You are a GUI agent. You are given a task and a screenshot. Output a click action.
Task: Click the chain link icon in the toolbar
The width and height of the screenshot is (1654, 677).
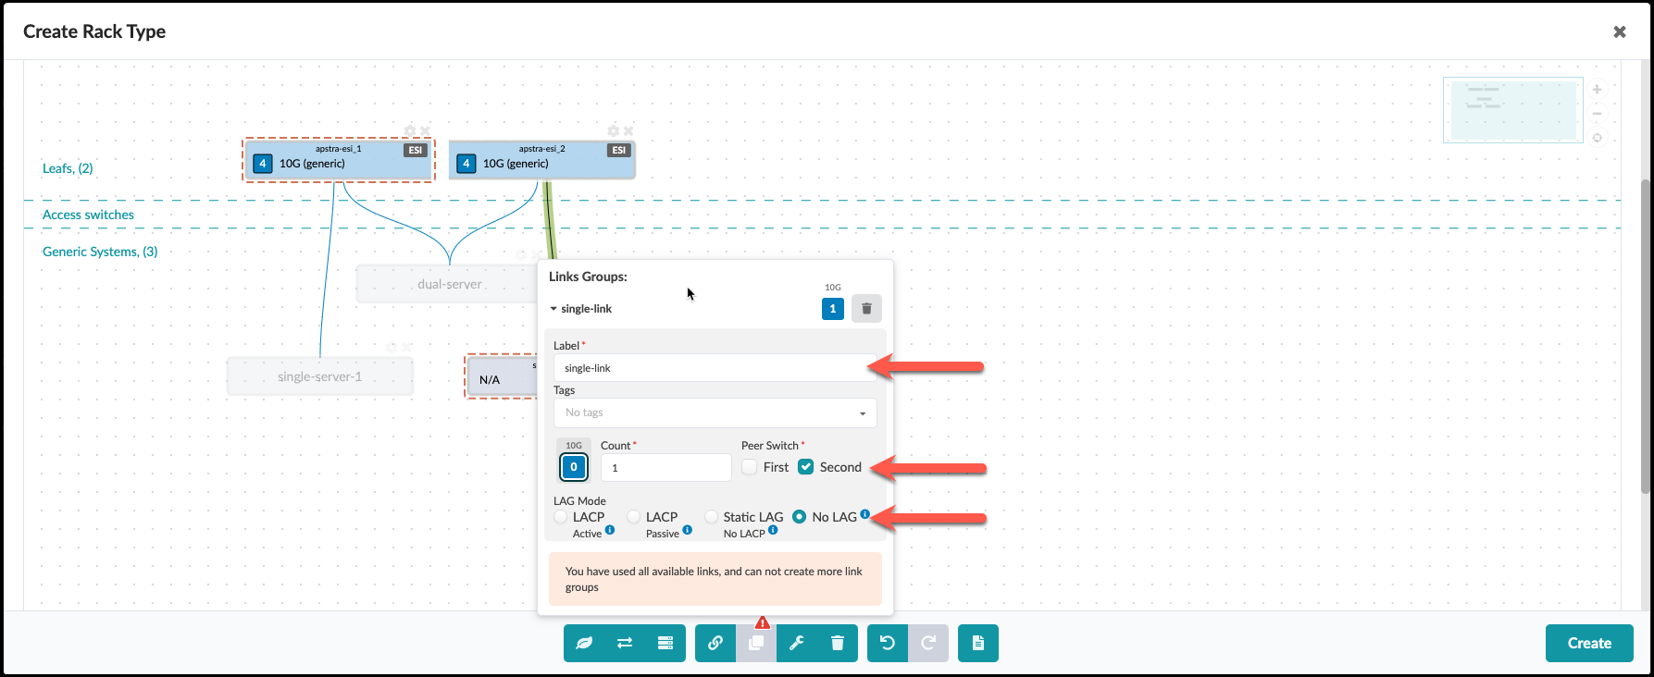point(715,643)
